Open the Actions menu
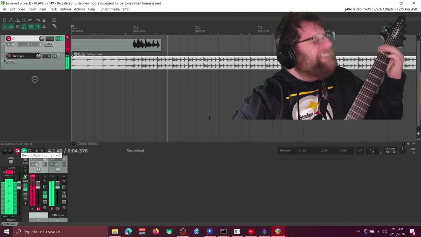This screenshot has width=421, height=237. point(79,9)
